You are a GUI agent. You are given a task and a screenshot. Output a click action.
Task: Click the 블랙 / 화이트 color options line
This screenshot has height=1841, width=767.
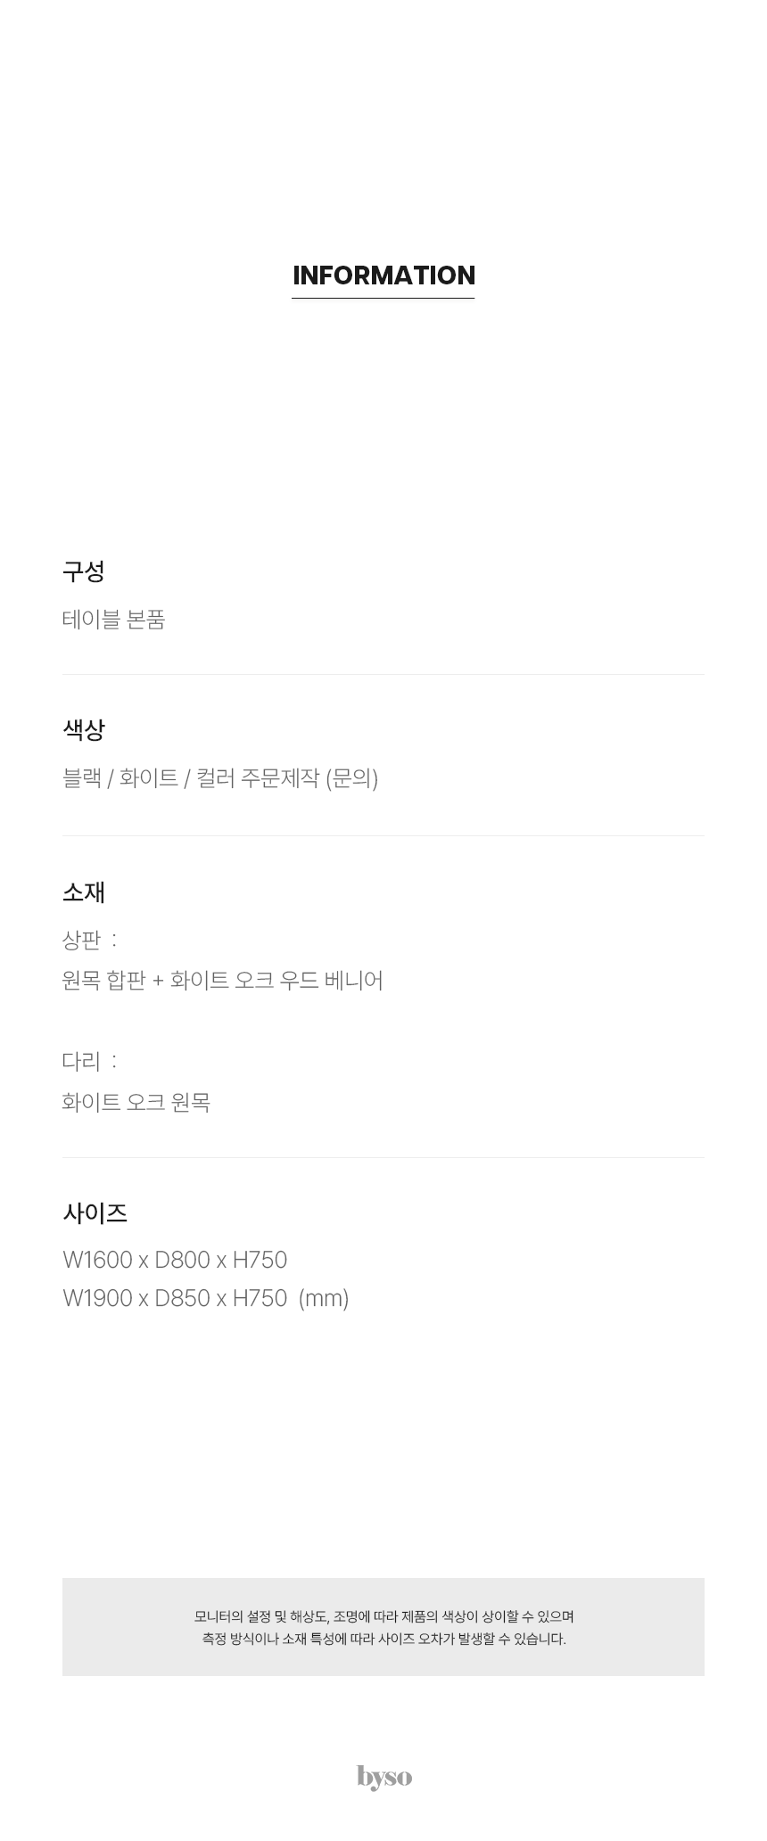(220, 778)
